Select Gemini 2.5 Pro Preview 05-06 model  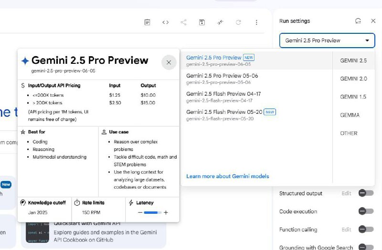coord(256,79)
